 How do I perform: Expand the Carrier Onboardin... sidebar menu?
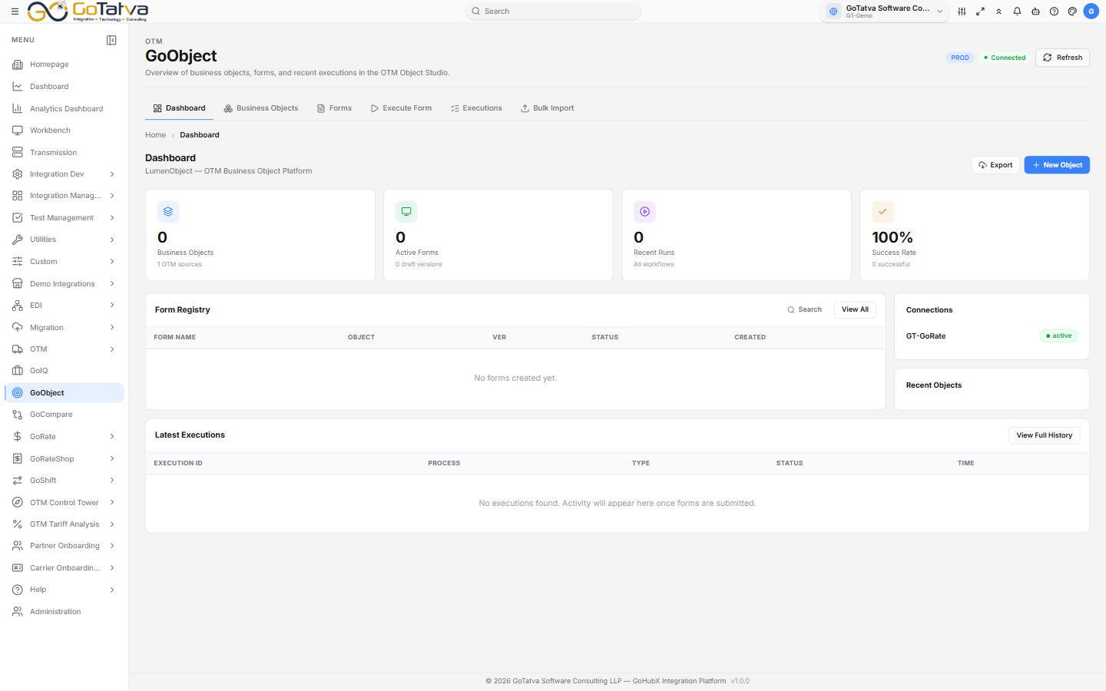[64, 568]
